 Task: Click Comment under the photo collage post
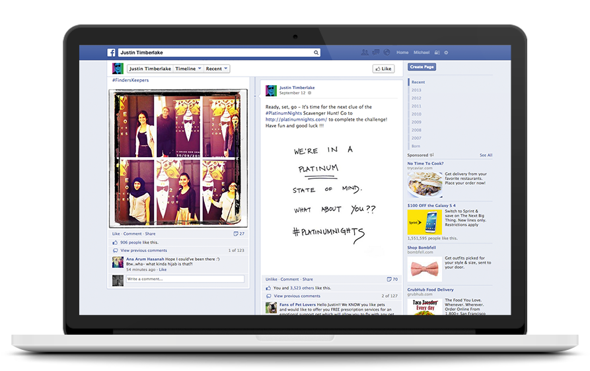[132, 234]
